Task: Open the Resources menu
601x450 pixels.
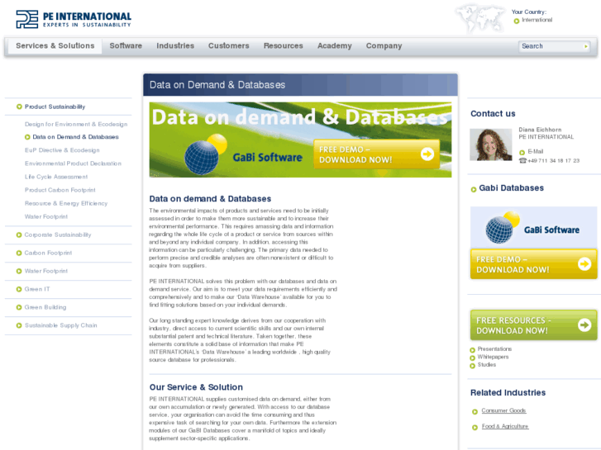Action: pos(284,45)
